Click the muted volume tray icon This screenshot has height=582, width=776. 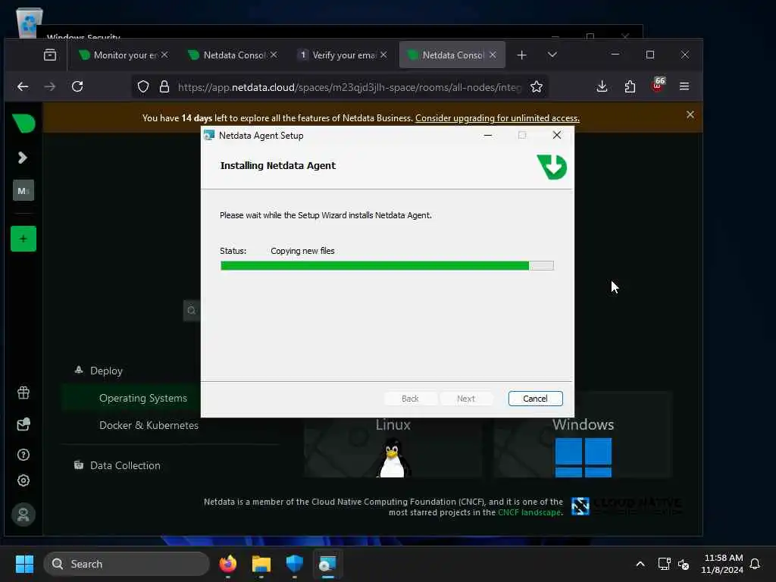684,564
